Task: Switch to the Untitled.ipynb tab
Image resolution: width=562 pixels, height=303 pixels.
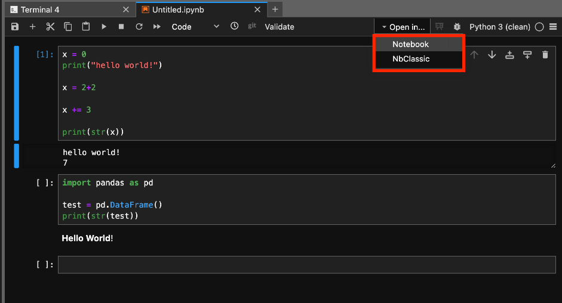Action: 201,10
